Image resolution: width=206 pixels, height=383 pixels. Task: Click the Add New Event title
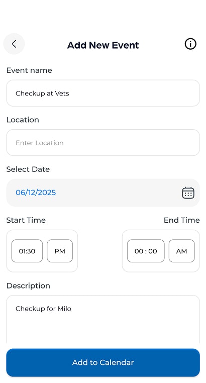click(x=103, y=45)
